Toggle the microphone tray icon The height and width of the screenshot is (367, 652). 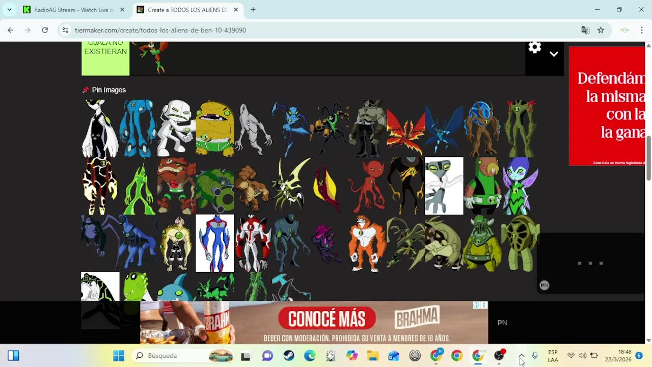coord(534,356)
